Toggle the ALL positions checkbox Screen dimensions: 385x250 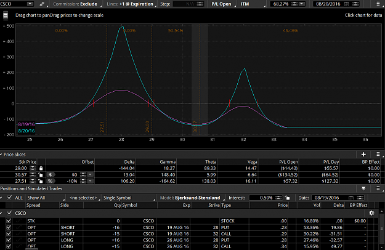click(x=9, y=198)
